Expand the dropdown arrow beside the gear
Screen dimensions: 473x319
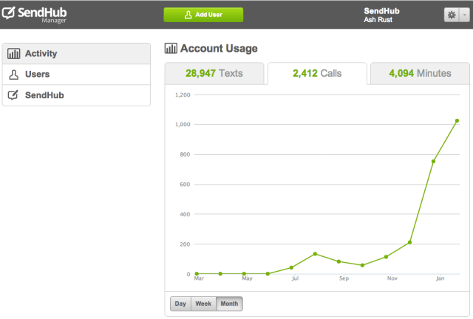click(464, 15)
